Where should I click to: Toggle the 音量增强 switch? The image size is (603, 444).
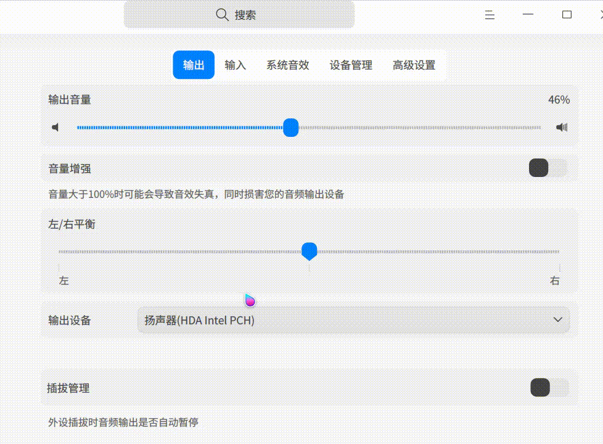click(548, 168)
